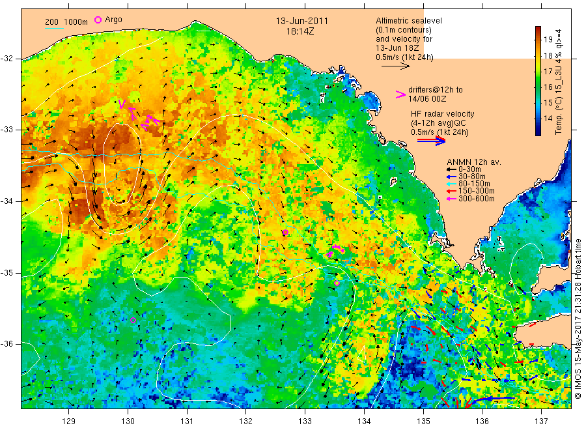The width and height of the screenshot is (586, 430).
Task: Click the Temp. (°C) color bar title
Action: click(x=559, y=81)
